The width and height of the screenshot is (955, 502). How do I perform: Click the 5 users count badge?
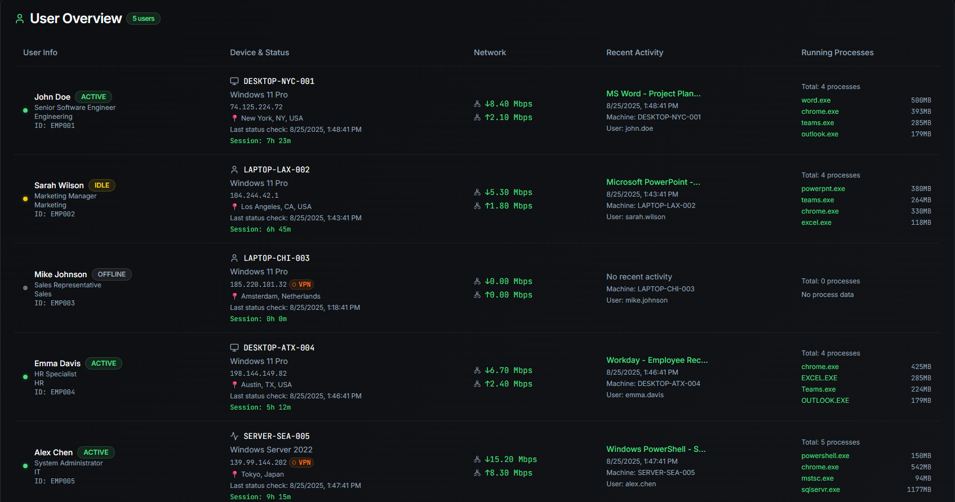(143, 19)
